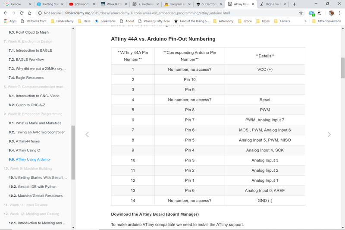Go to the previous page arrow
The width and height of the screenshot is (345, 230).
(x=87, y=135)
